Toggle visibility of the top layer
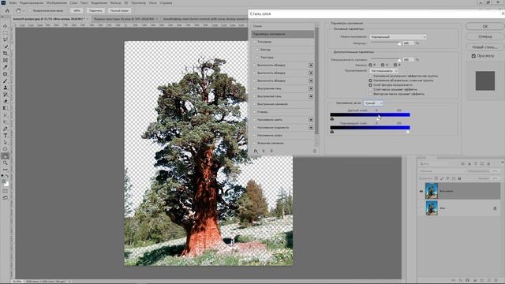This screenshot has width=505, height=284. [x=421, y=191]
